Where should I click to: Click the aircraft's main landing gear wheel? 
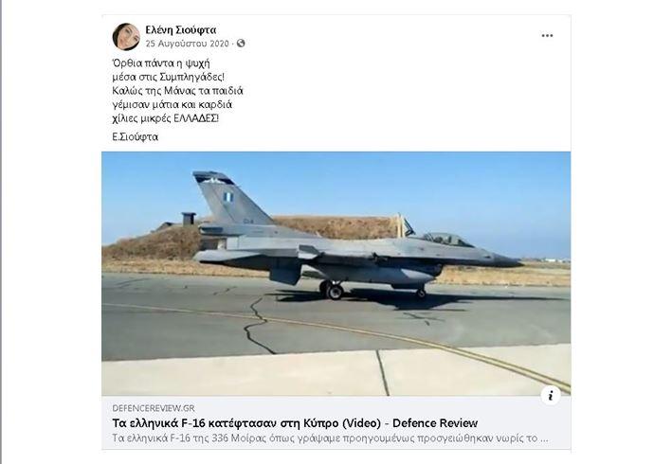334,292
